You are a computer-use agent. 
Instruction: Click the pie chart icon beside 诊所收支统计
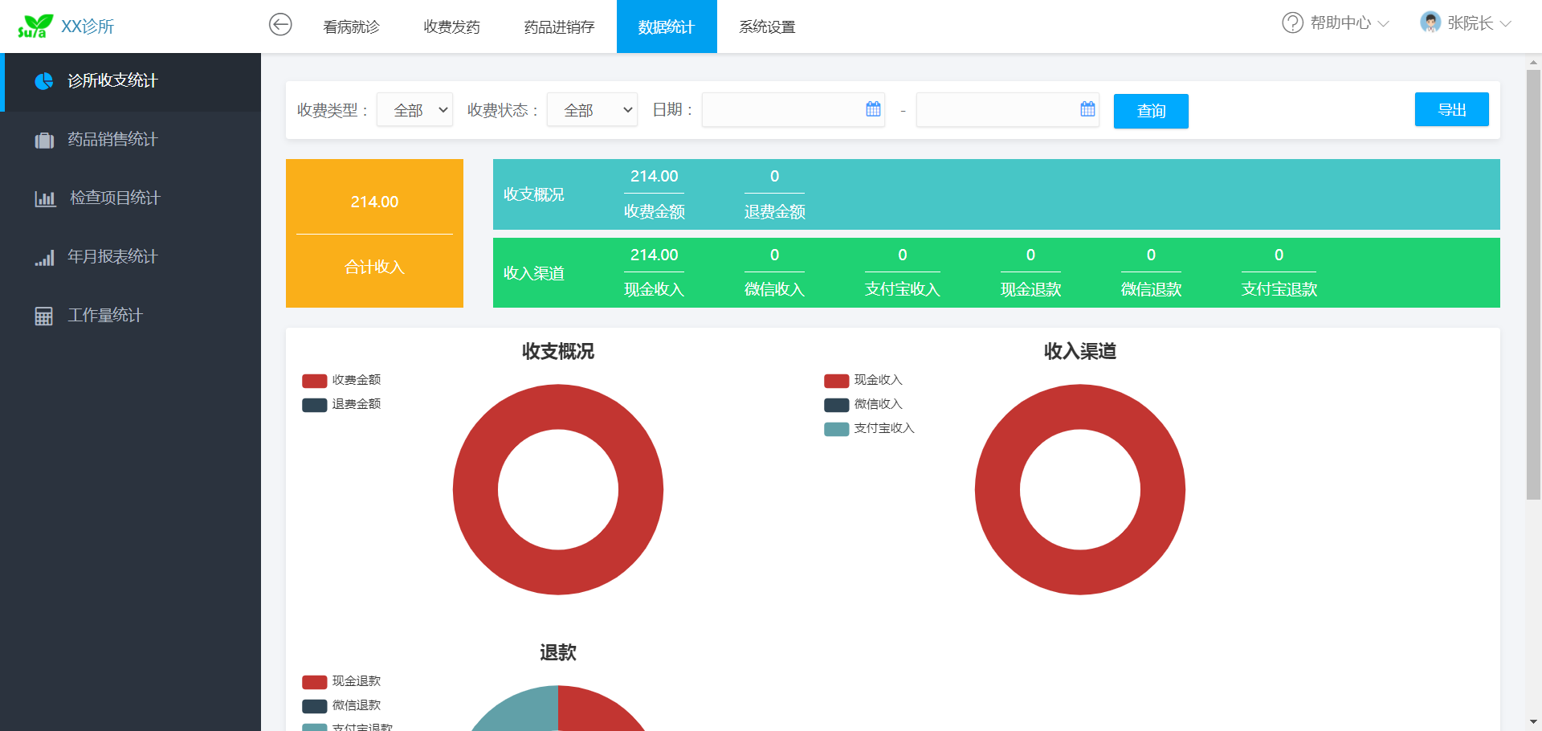pyautogui.click(x=44, y=81)
